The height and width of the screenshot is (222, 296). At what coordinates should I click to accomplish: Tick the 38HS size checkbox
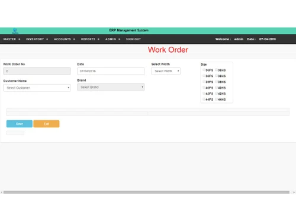(217, 76)
